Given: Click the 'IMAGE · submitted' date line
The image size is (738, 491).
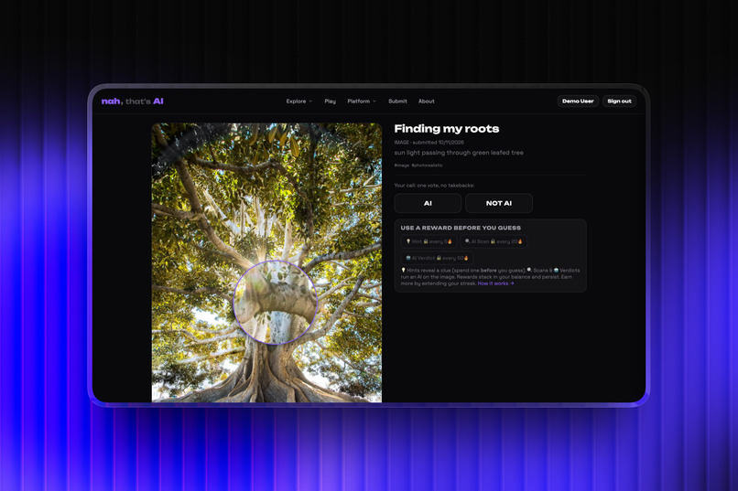Looking at the screenshot, I should [429, 143].
